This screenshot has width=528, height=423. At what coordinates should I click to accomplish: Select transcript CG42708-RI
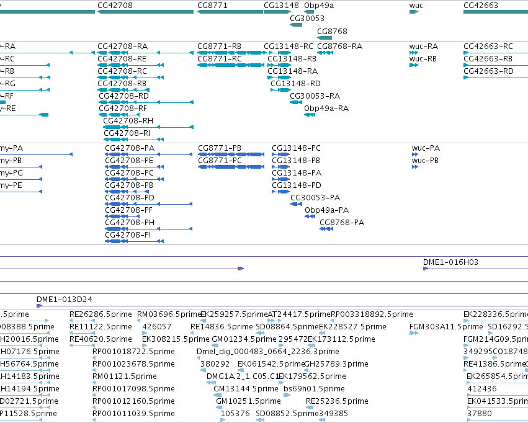tap(127, 133)
